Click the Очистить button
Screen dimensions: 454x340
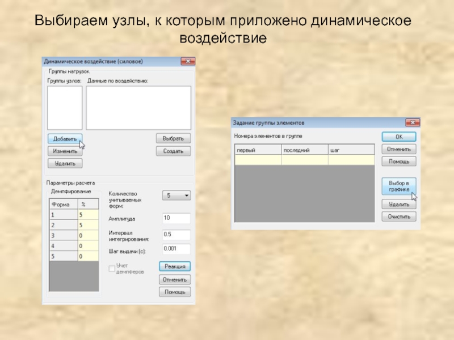[398, 216]
